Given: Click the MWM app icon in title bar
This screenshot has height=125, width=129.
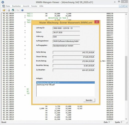Looking at the screenshot, I should (3, 2).
